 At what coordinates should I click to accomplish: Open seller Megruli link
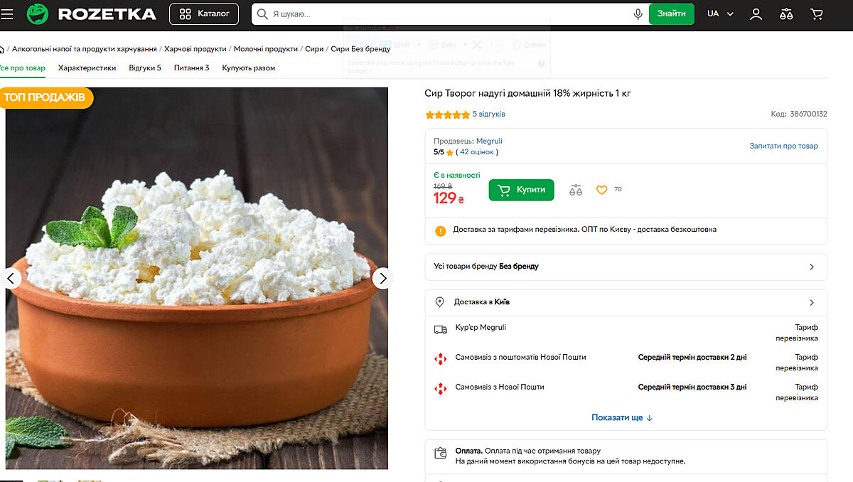click(489, 141)
